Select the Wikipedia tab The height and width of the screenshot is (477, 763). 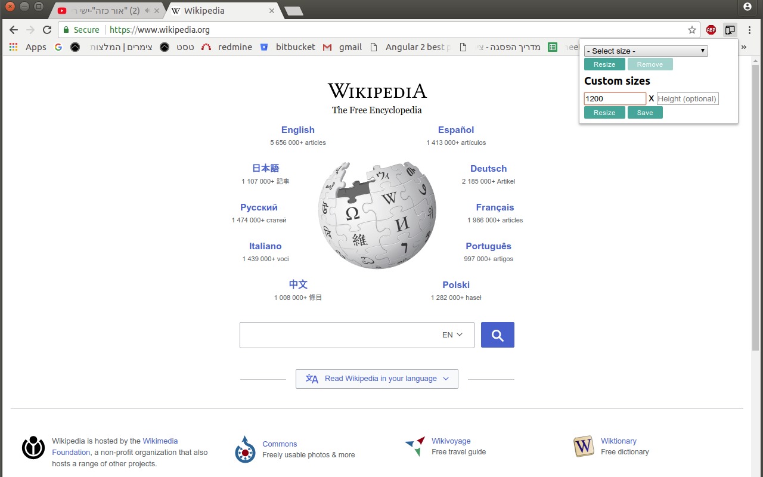(221, 11)
